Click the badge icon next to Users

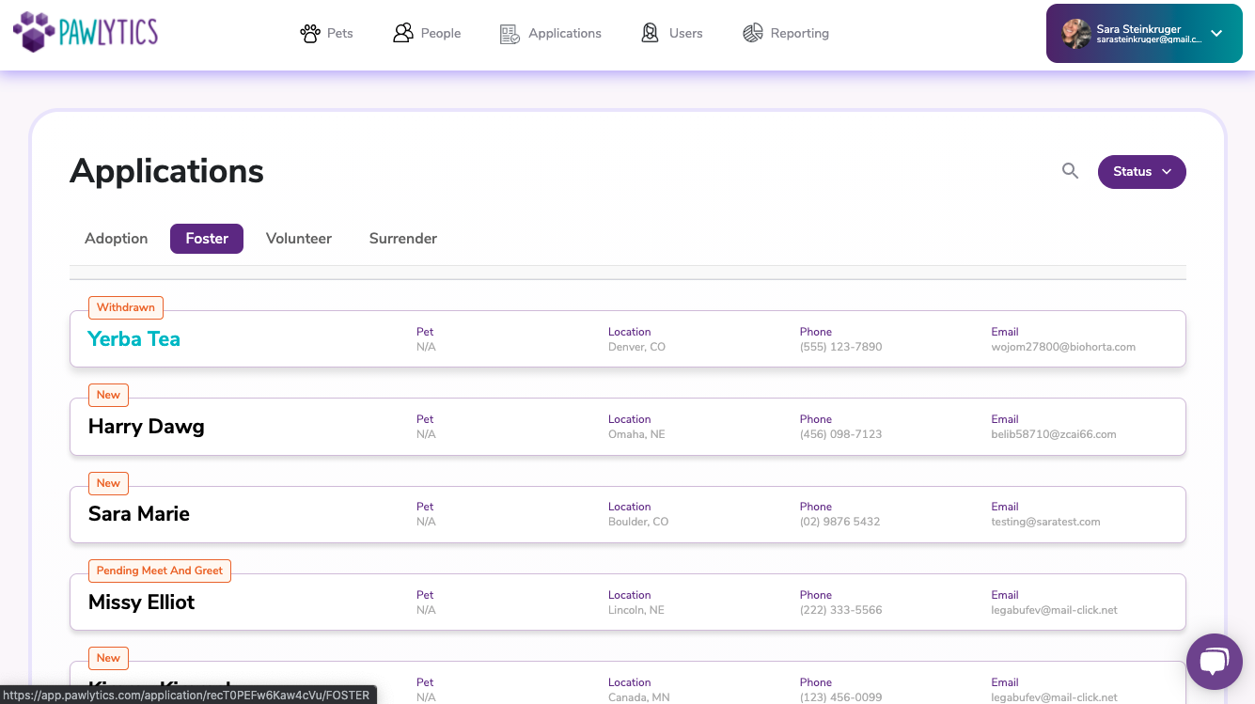(x=650, y=33)
